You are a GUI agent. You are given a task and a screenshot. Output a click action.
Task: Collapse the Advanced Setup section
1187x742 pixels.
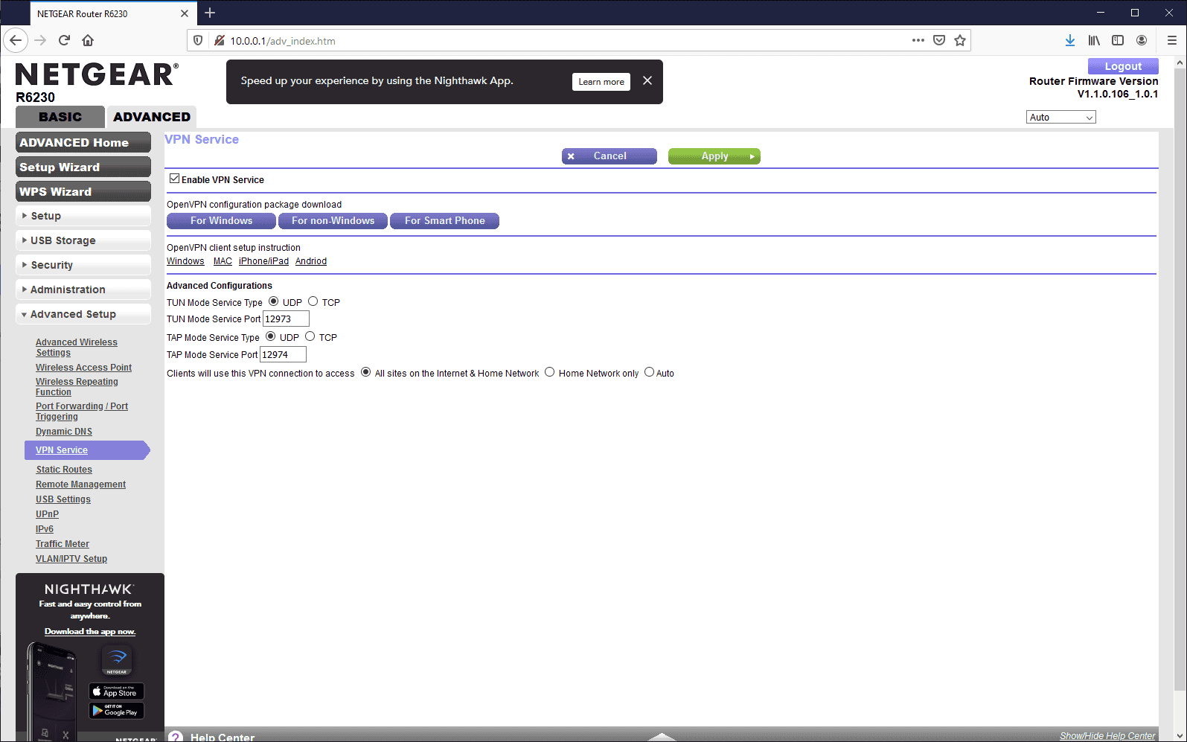(x=83, y=314)
